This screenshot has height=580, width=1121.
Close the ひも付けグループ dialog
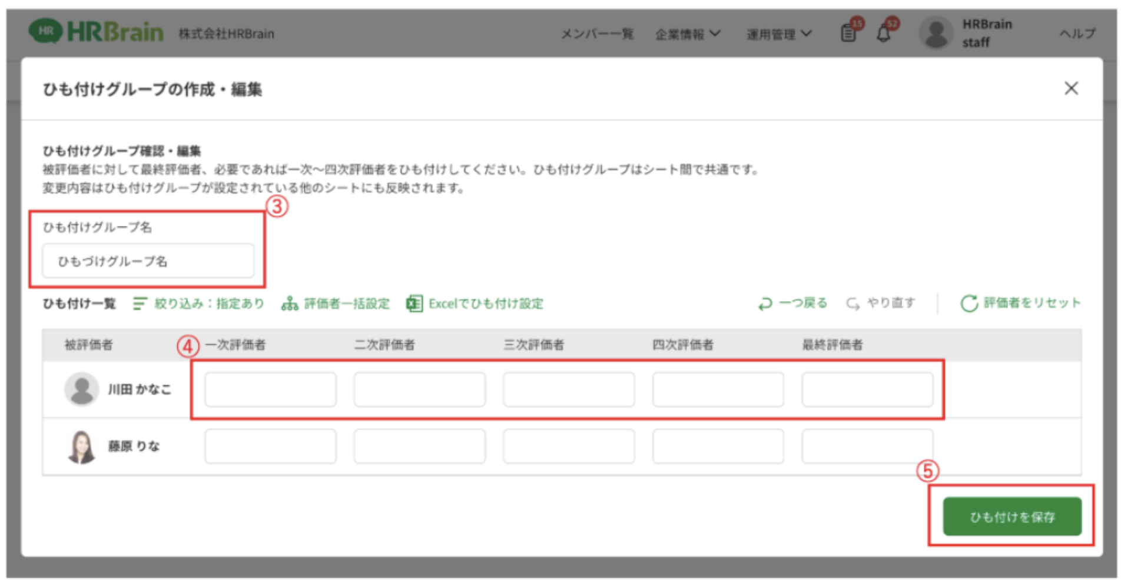click(x=1071, y=88)
